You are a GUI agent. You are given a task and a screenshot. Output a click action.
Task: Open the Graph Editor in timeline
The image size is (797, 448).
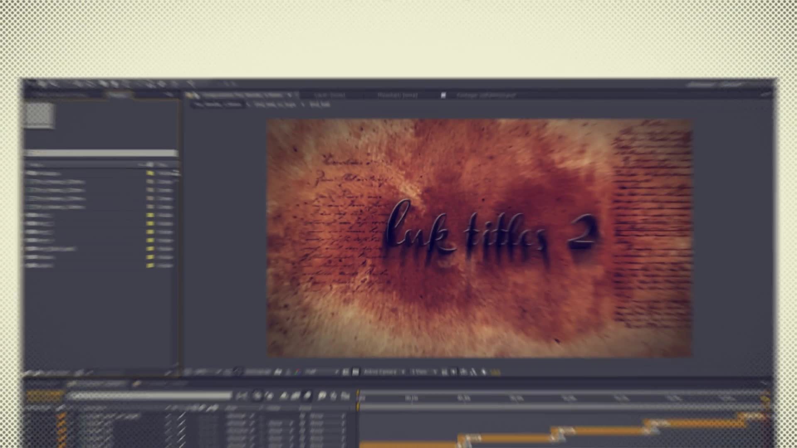(x=345, y=397)
